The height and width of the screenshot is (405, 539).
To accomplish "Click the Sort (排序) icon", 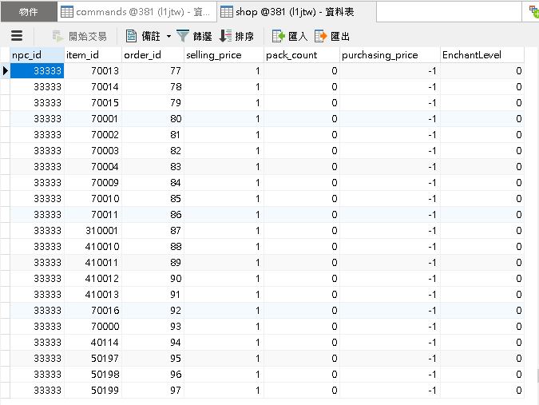I will click(225, 36).
